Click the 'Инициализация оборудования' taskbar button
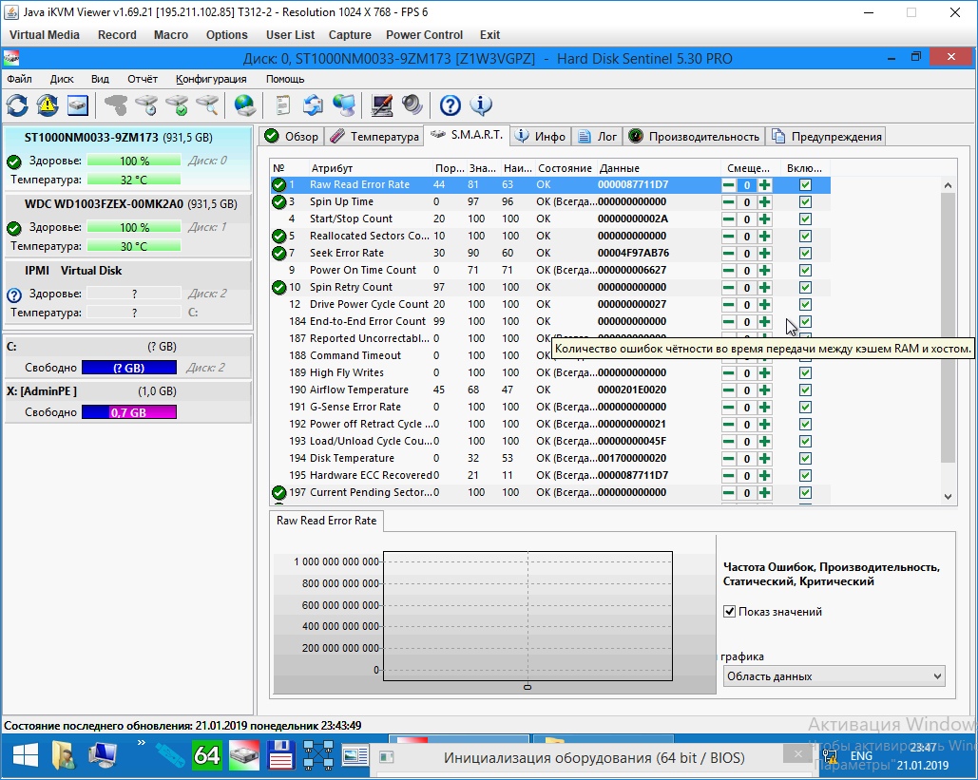This screenshot has height=780, width=978. [x=594, y=757]
